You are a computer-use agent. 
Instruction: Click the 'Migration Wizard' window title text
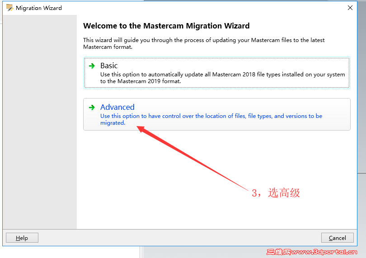point(39,8)
